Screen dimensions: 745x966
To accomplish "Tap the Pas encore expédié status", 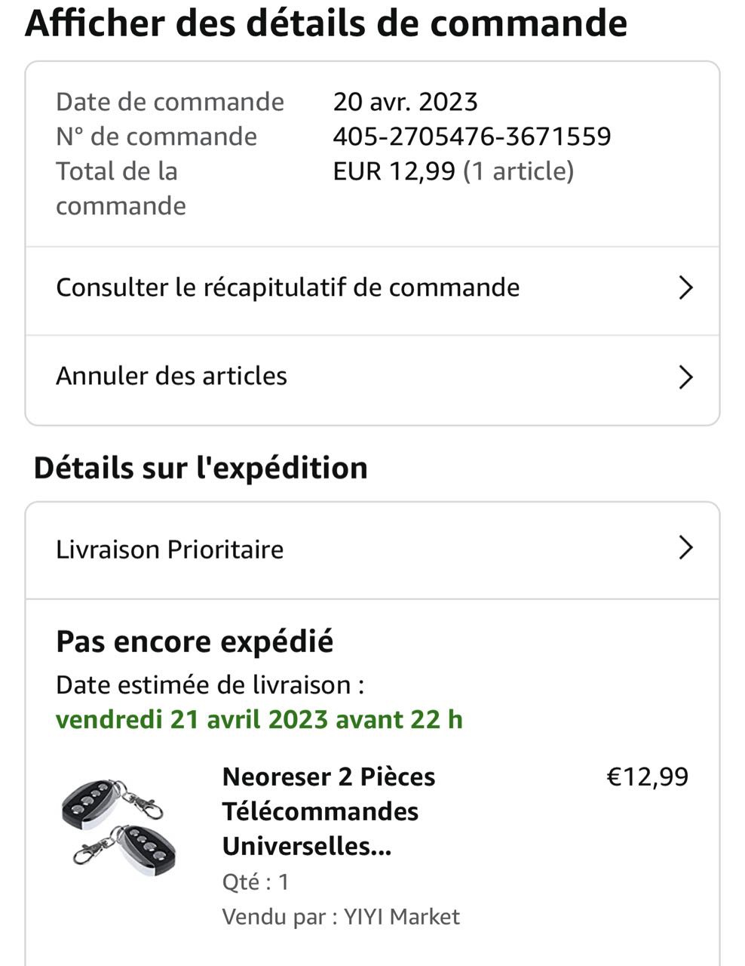I will 195,641.
